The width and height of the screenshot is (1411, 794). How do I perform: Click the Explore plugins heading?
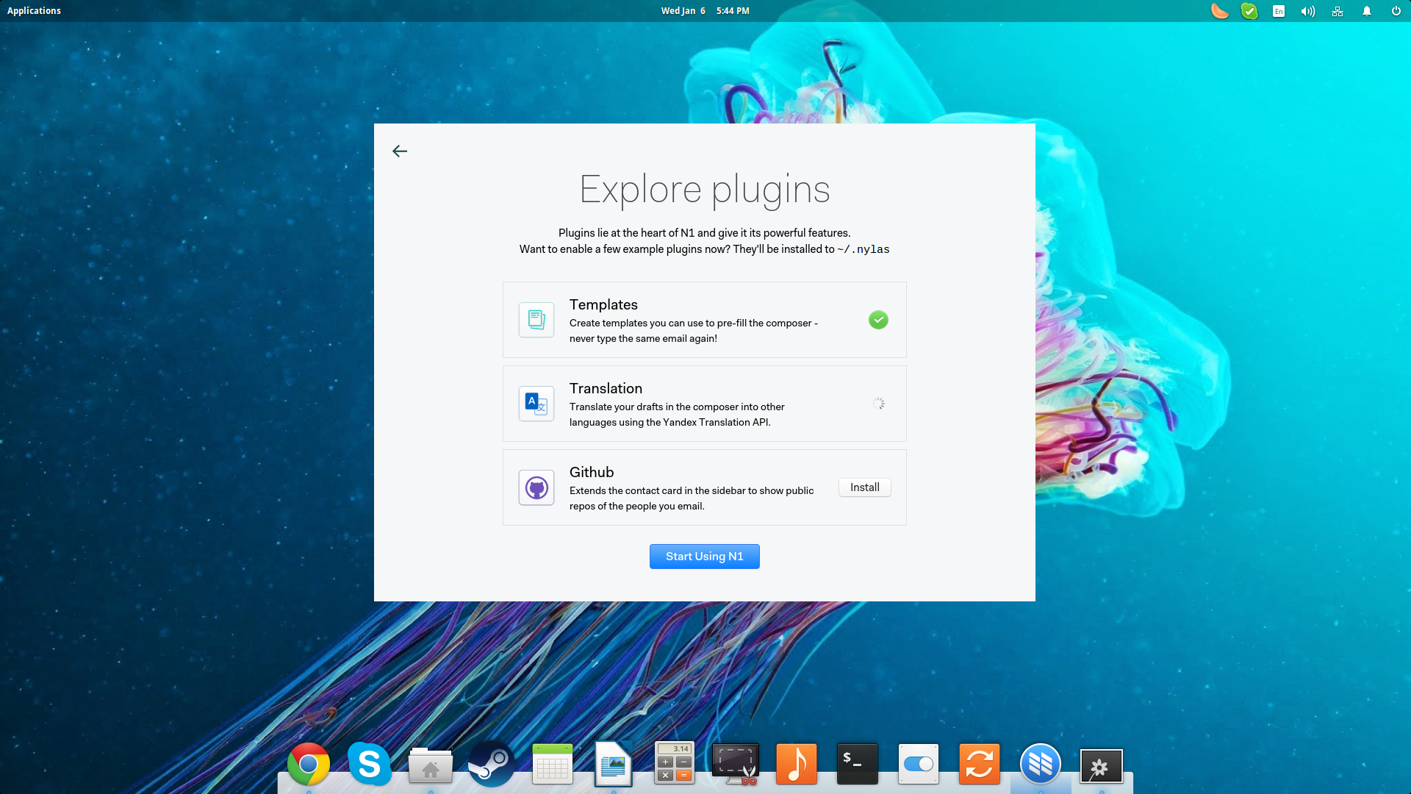(x=705, y=190)
